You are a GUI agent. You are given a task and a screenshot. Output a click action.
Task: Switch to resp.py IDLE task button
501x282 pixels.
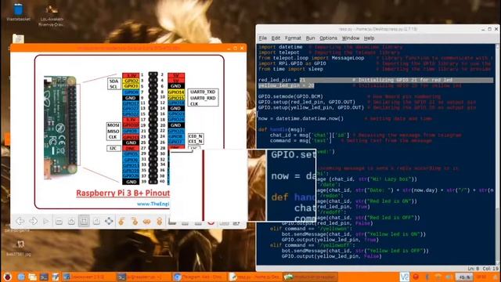pyautogui.click(x=255, y=277)
